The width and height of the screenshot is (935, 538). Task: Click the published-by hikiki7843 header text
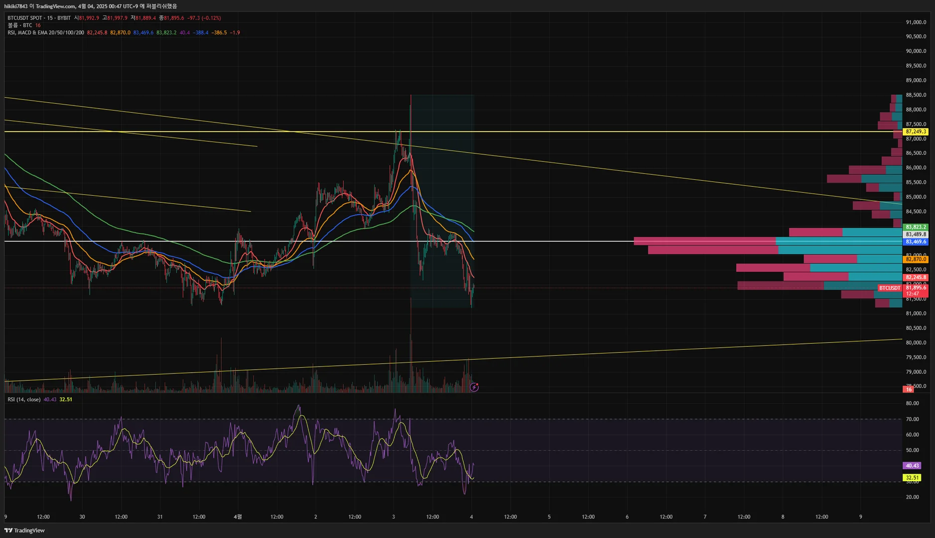(91, 6)
